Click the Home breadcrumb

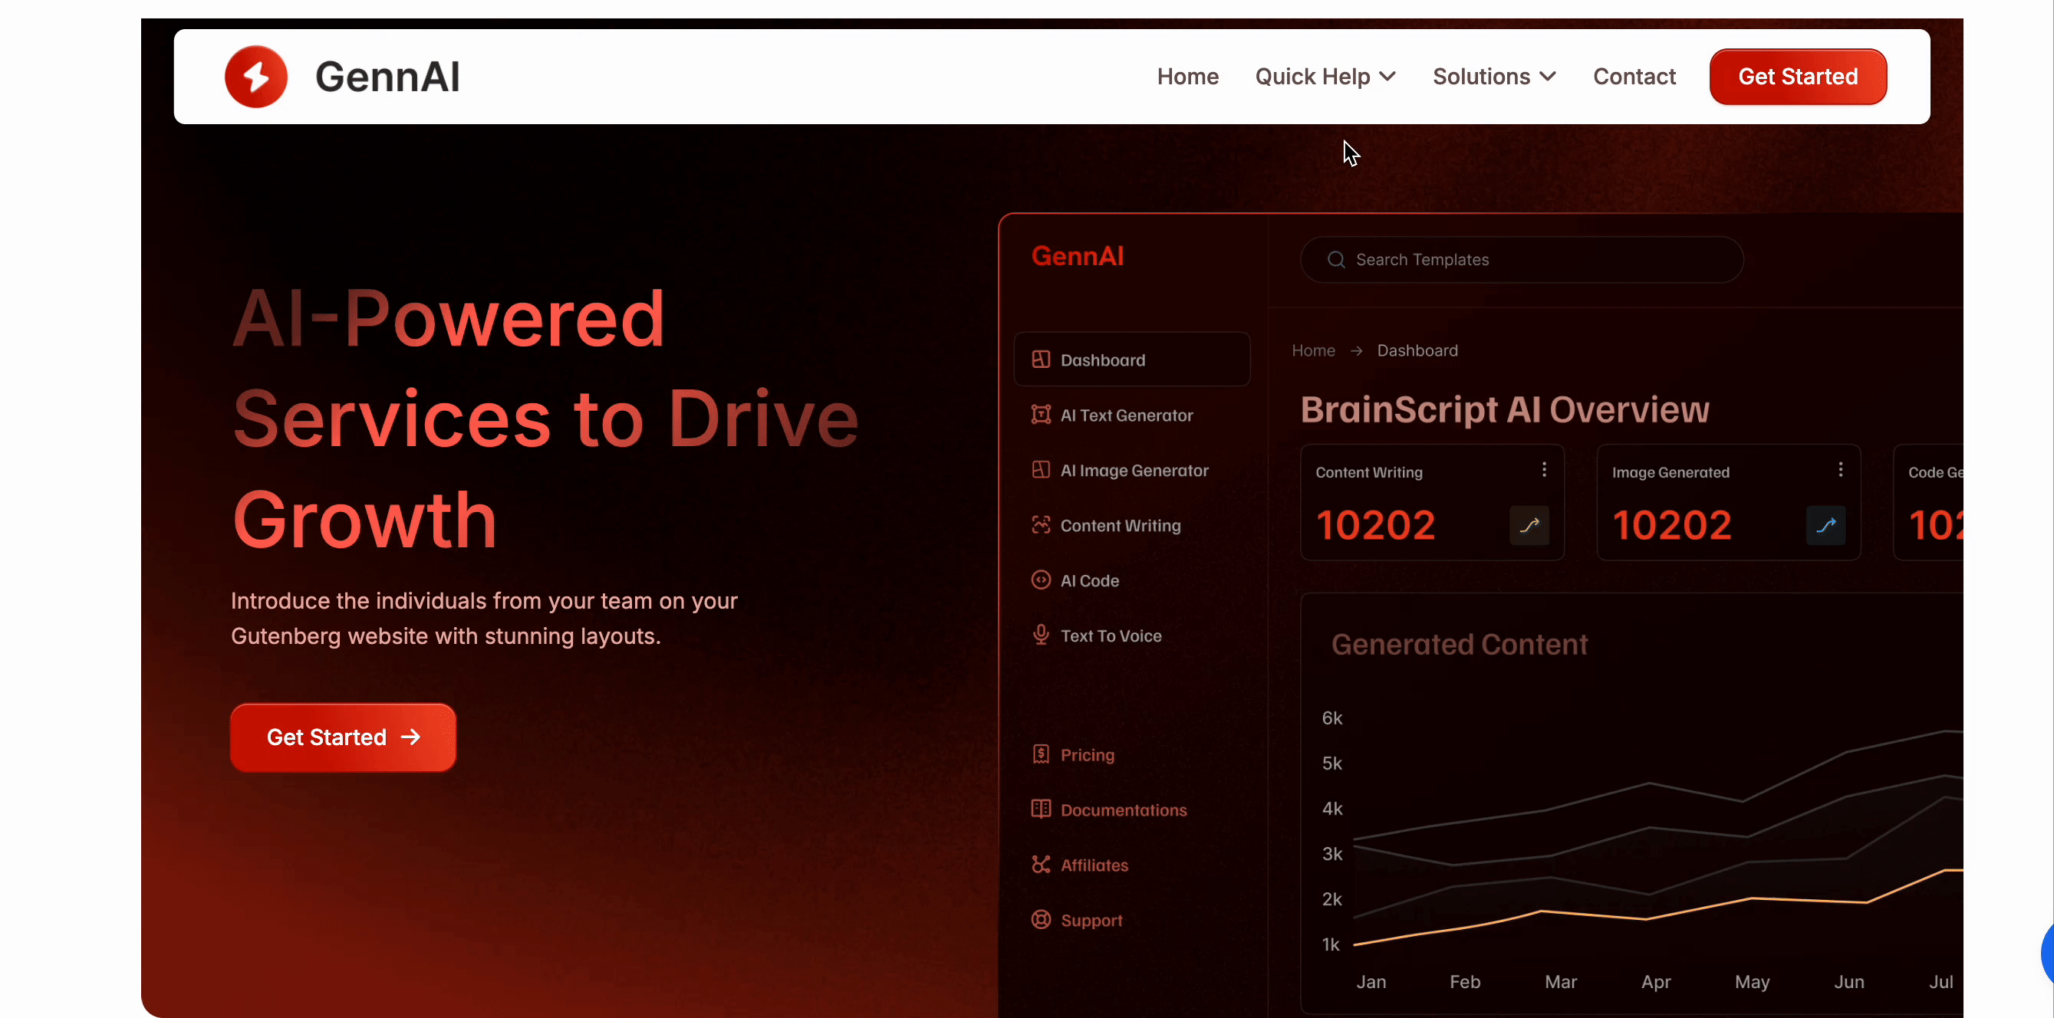click(1313, 350)
